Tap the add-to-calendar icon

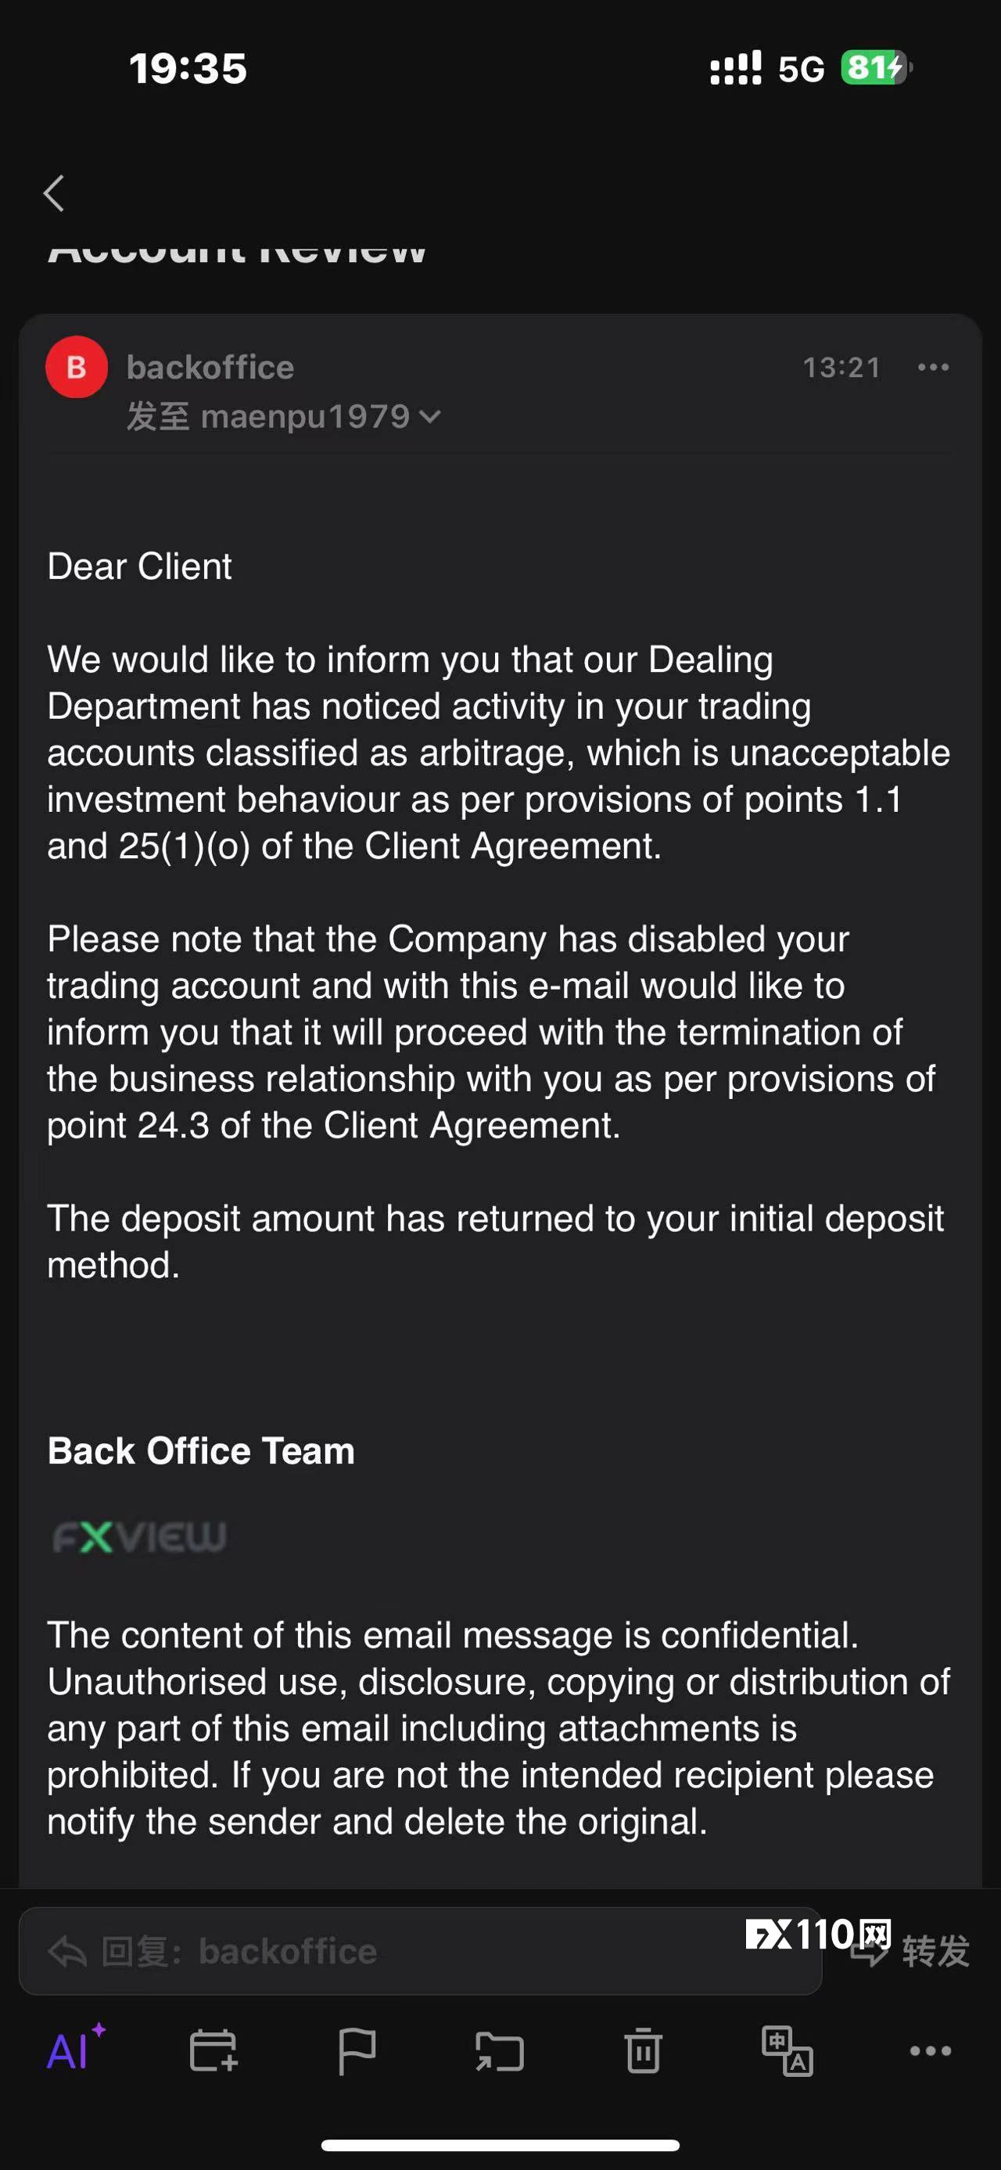(x=213, y=2050)
